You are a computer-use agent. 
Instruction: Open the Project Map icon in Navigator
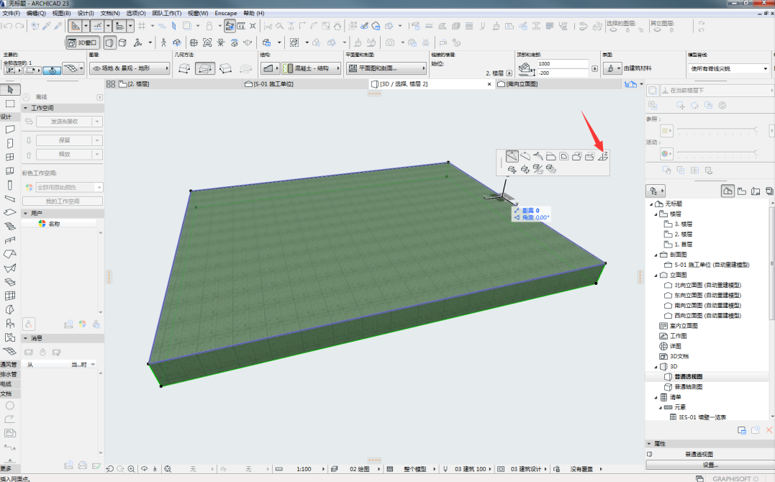[x=728, y=191]
